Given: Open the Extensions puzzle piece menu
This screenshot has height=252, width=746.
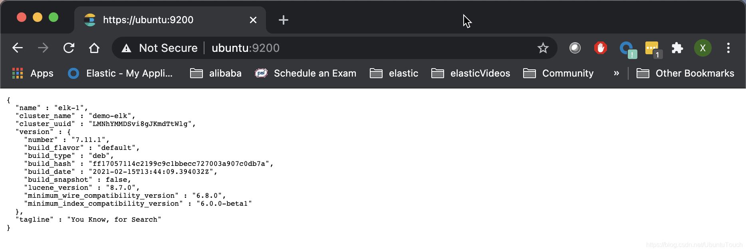Looking at the screenshot, I should [677, 48].
